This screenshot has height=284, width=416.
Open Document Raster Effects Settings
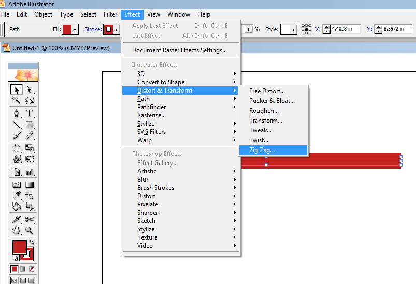(x=180, y=50)
